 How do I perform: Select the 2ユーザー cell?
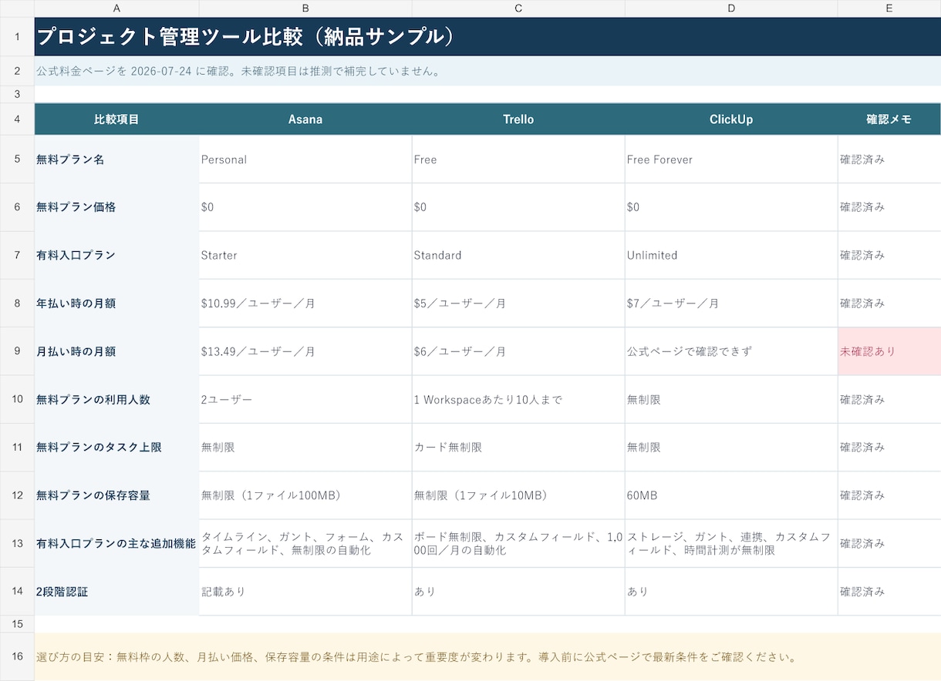pos(305,399)
